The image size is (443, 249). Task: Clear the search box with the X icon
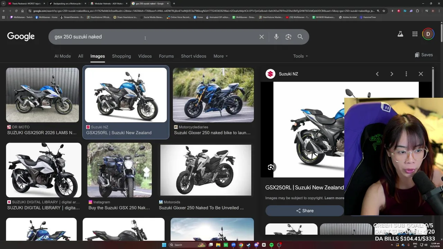coord(262,37)
